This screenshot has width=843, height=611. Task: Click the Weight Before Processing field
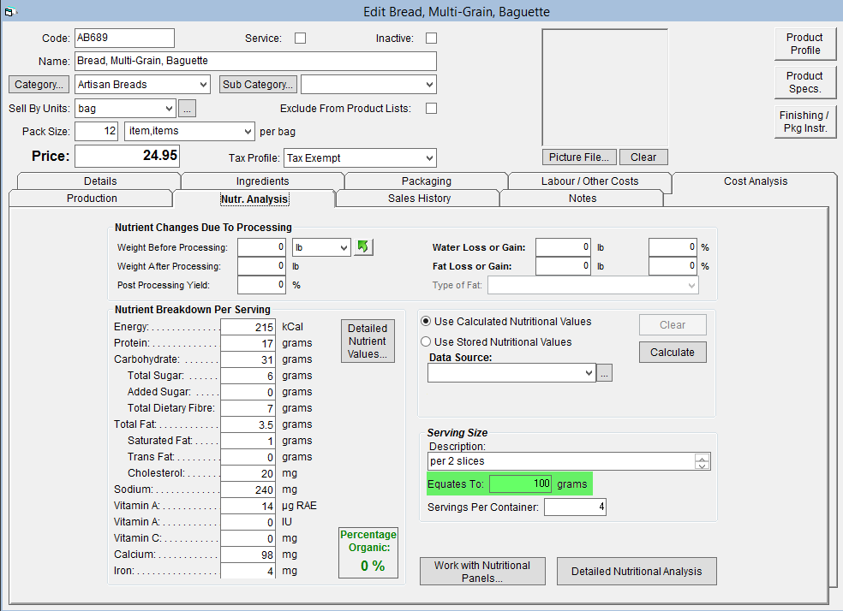pyautogui.click(x=261, y=247)
